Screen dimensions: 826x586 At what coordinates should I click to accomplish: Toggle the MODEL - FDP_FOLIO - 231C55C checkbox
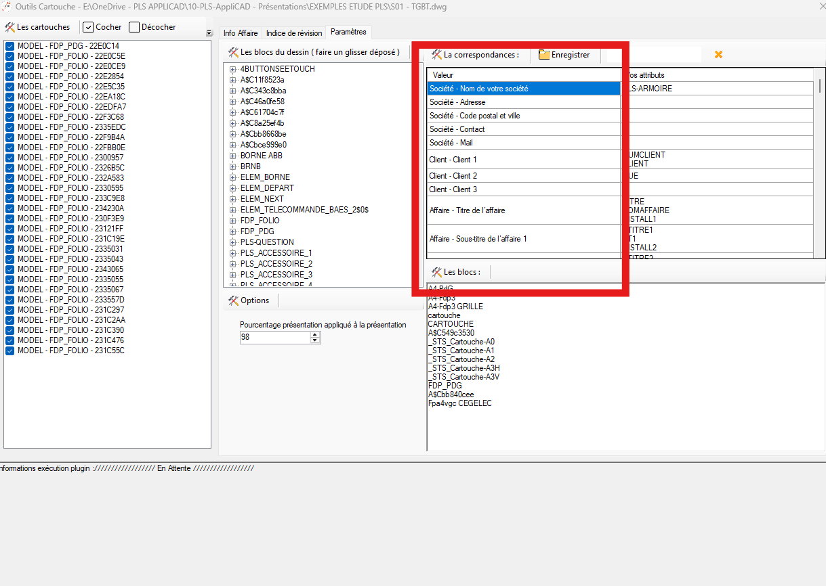(x=10, y=351)
